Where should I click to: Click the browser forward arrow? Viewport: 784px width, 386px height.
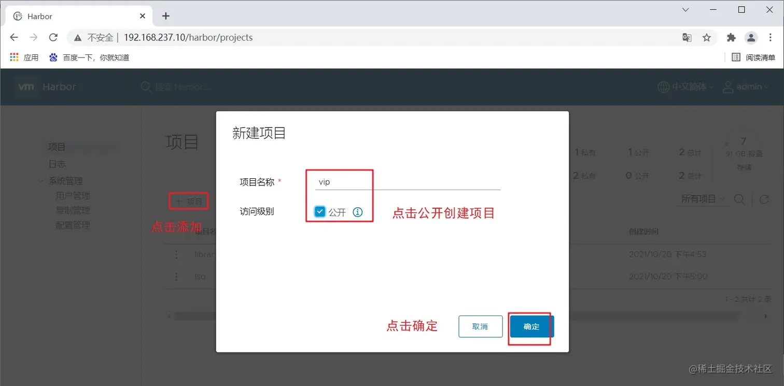[34, 37]
